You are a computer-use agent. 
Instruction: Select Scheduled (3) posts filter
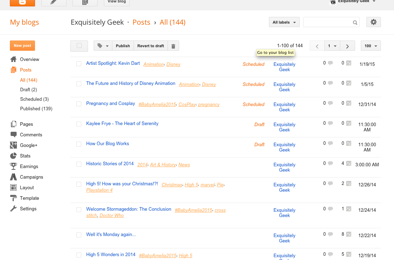point(34,99)
